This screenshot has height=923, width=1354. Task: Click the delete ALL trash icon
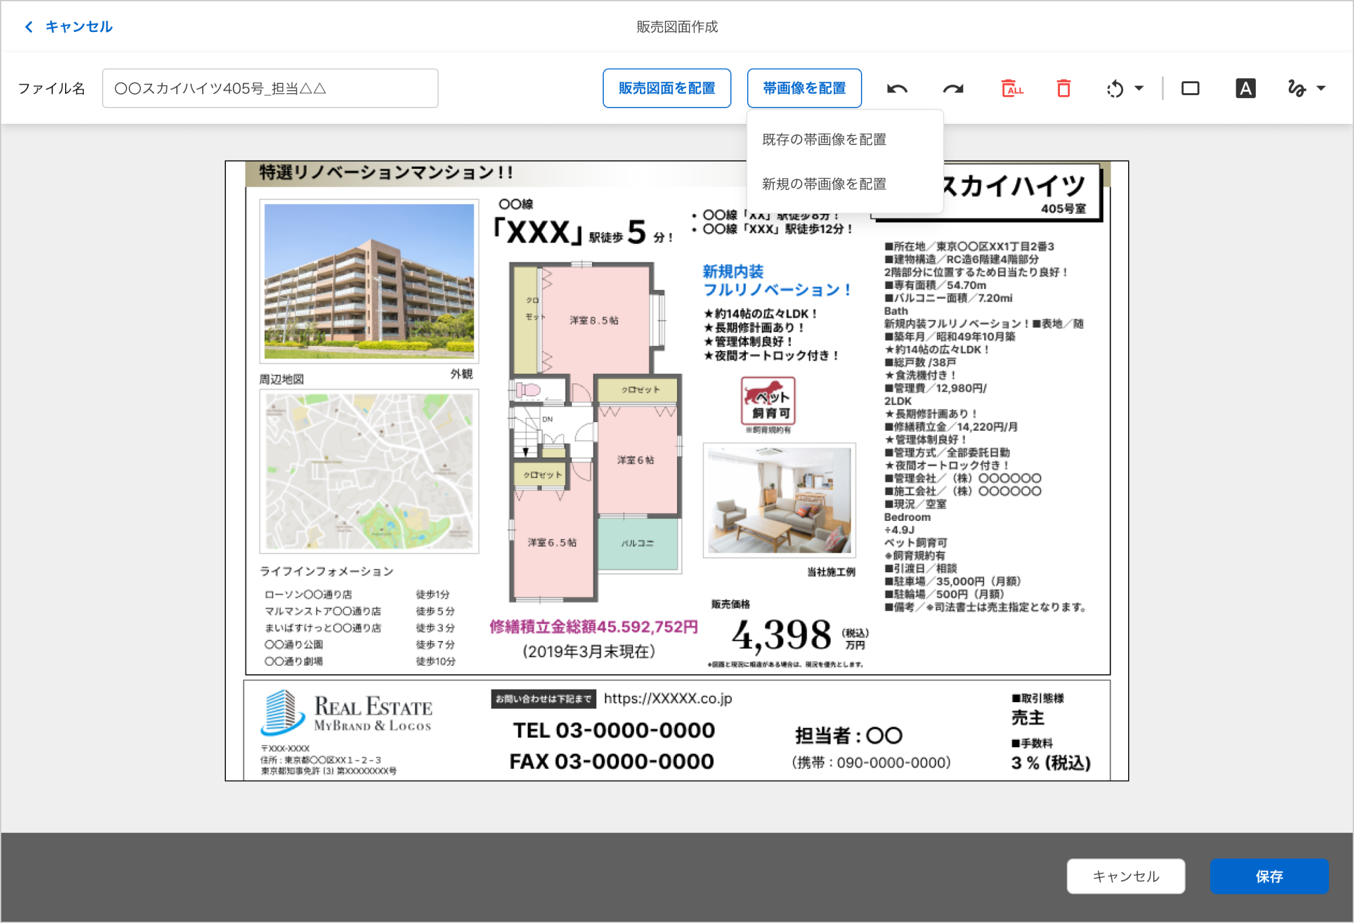[1011, 89]
